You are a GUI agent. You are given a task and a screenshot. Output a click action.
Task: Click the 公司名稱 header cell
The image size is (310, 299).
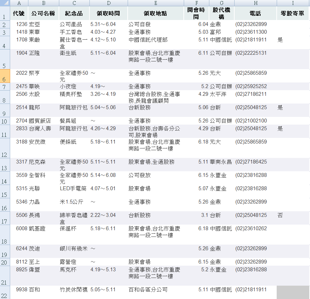click(43, 13)
